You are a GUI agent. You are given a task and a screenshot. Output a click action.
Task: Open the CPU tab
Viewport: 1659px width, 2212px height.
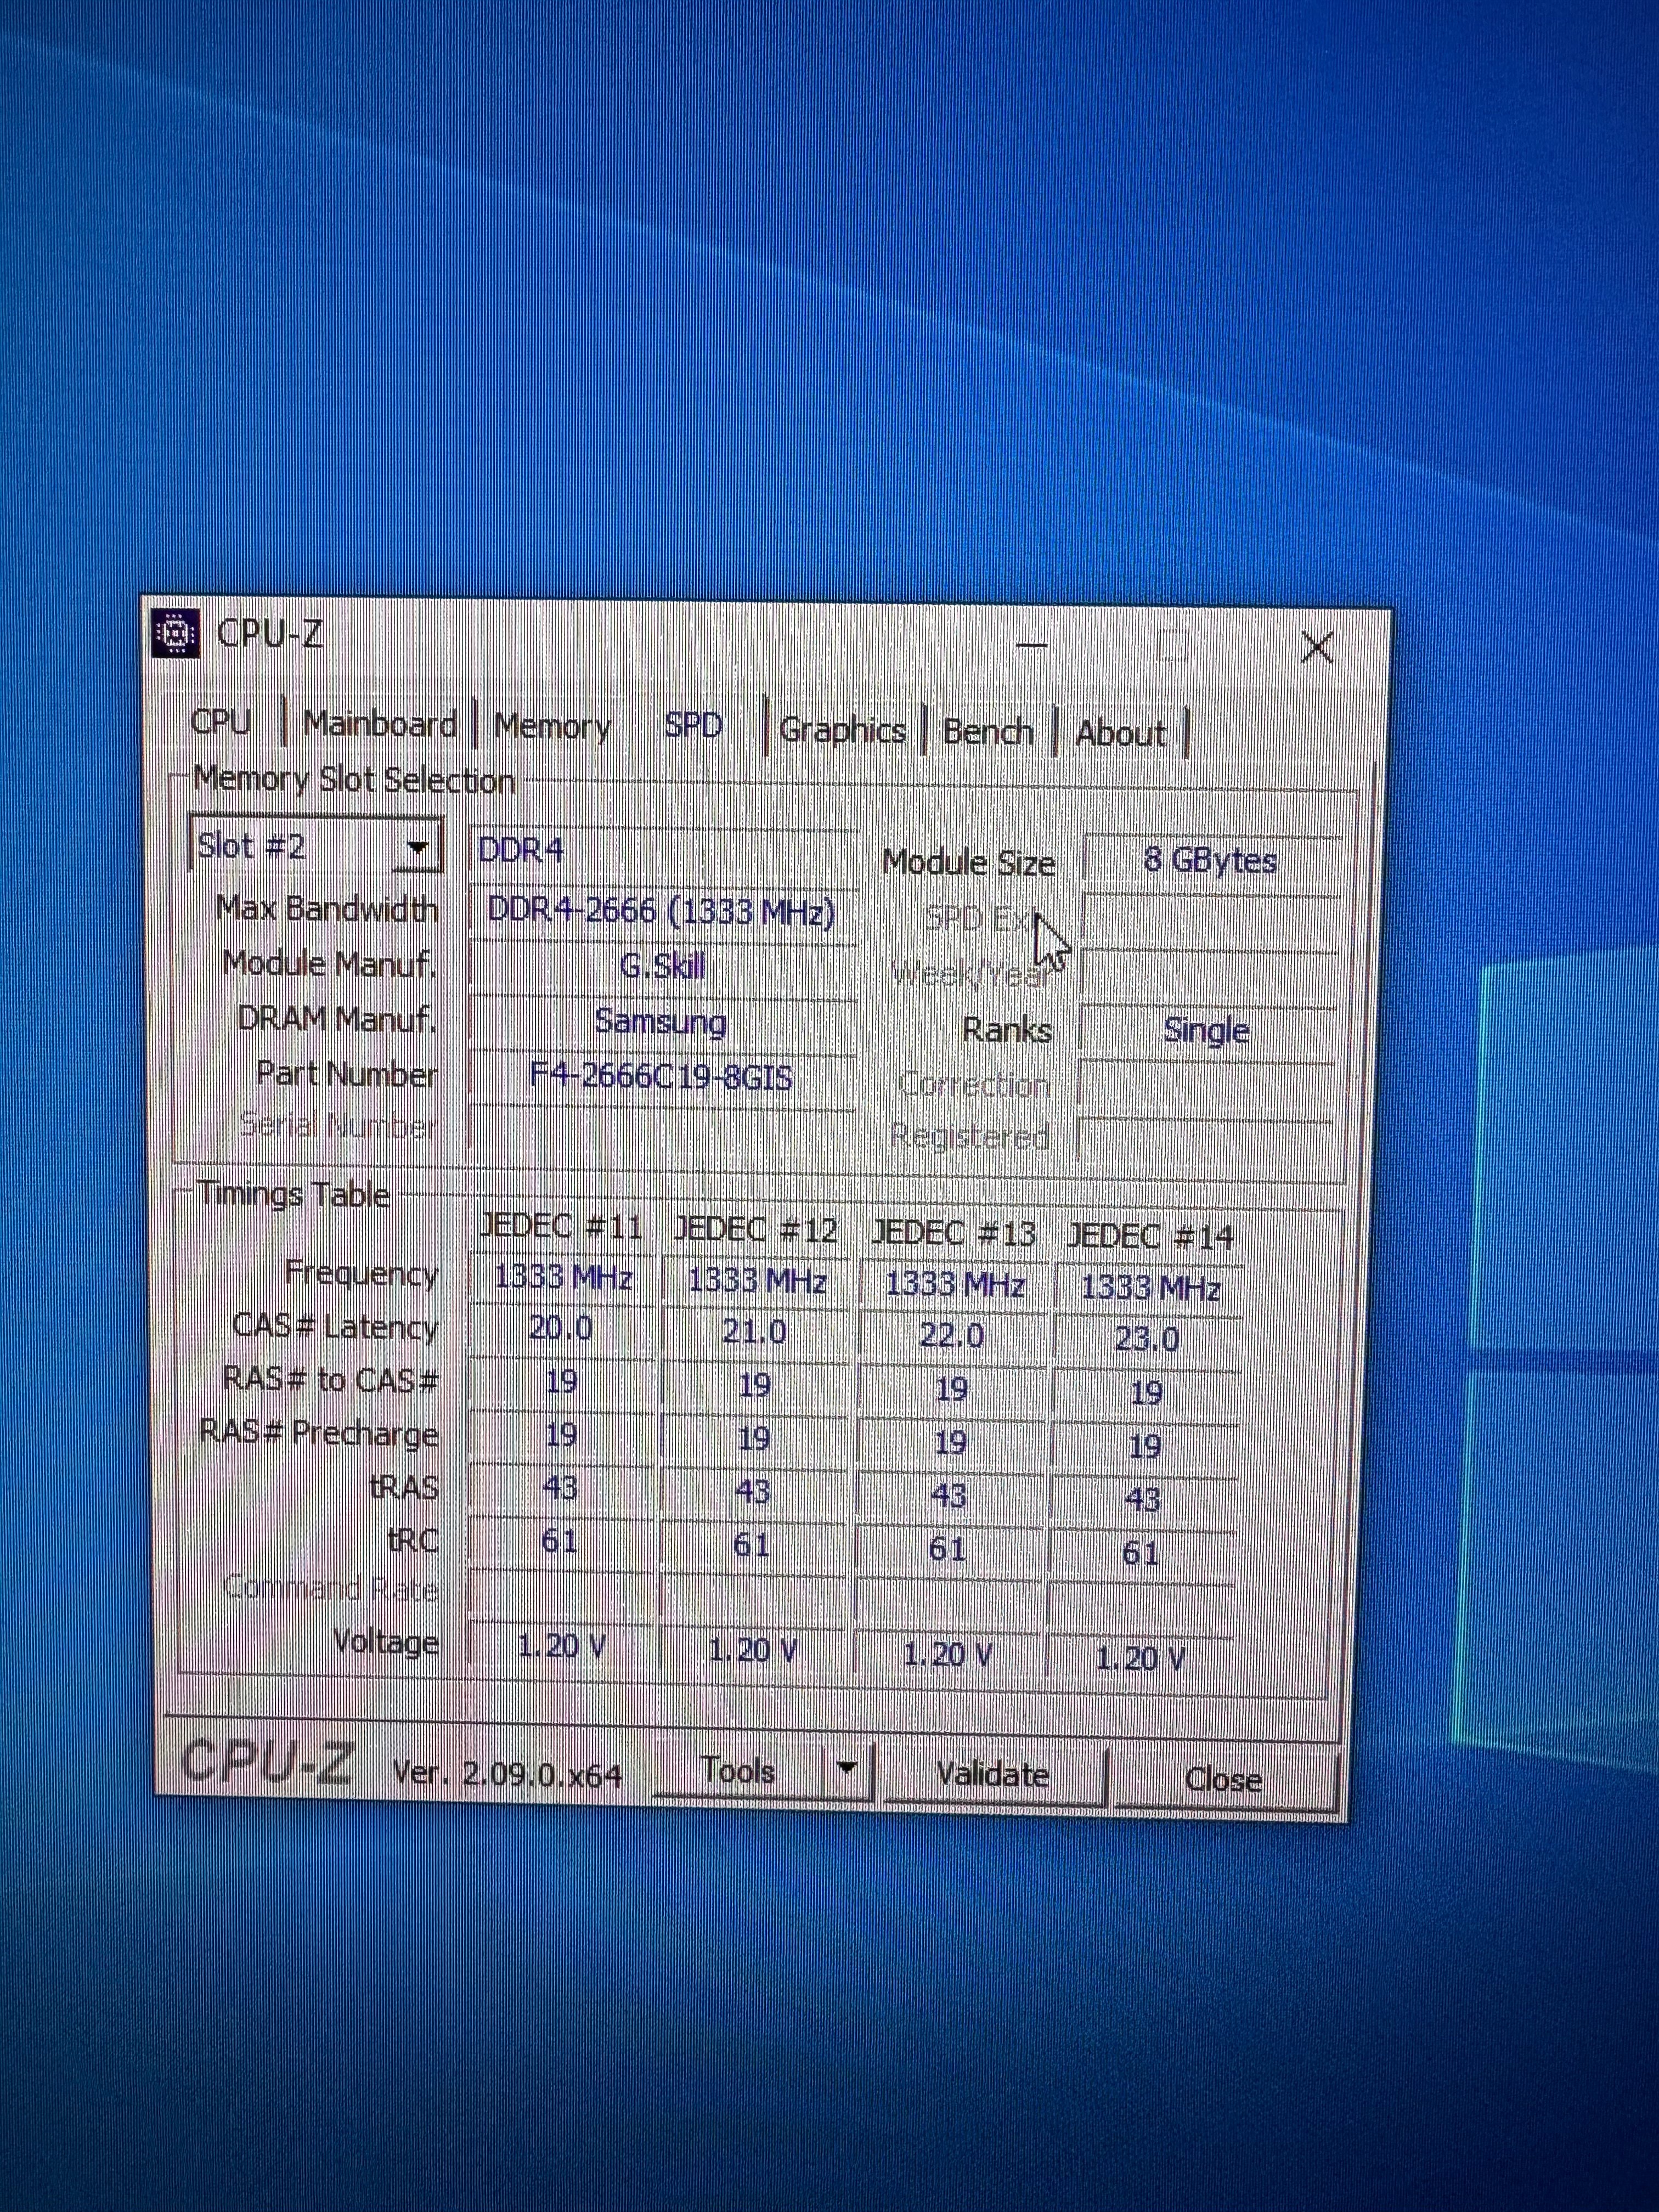tap(221, 721)
